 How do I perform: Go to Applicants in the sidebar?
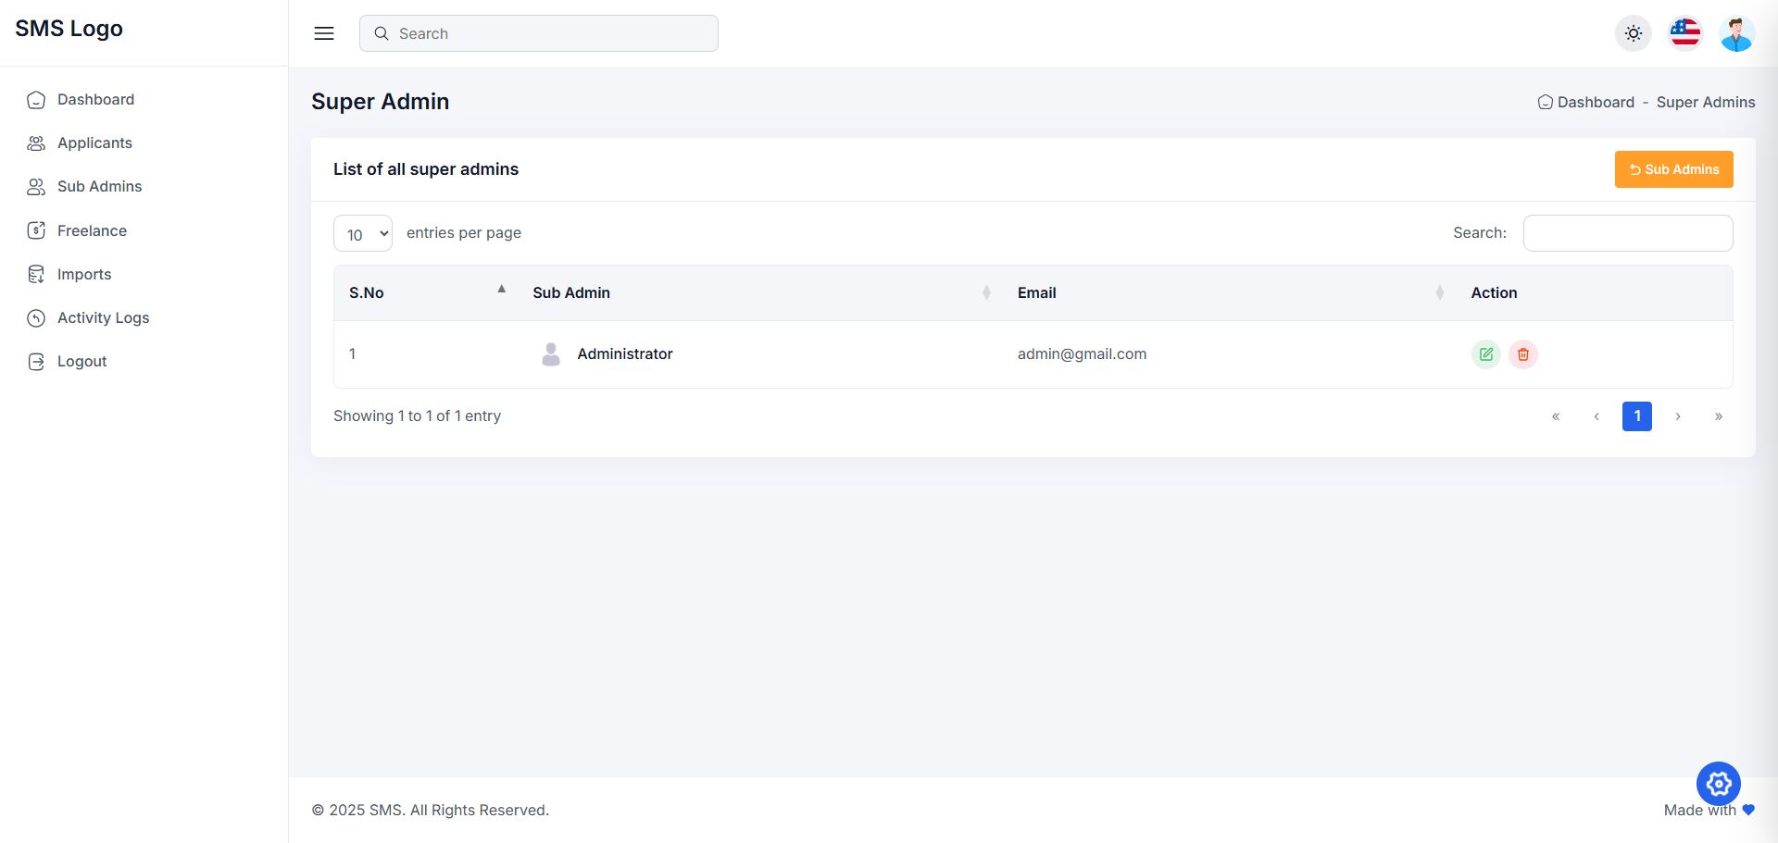coord(94,143)
